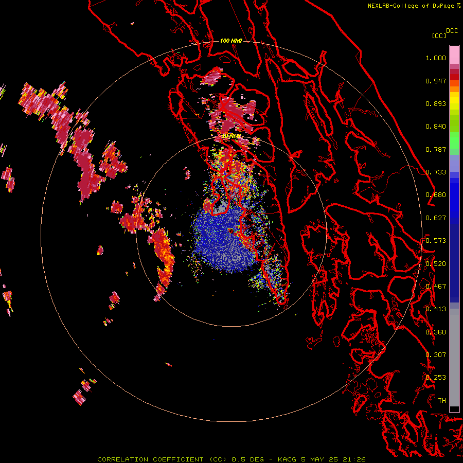Click the radar site marker at ring center
The height and width of the screenshot is (463, 463).
point(230,230)
